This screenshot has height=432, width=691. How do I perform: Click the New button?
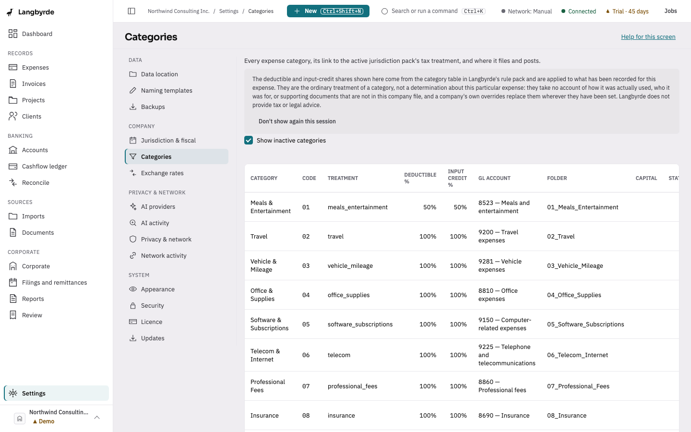point(328,11)
